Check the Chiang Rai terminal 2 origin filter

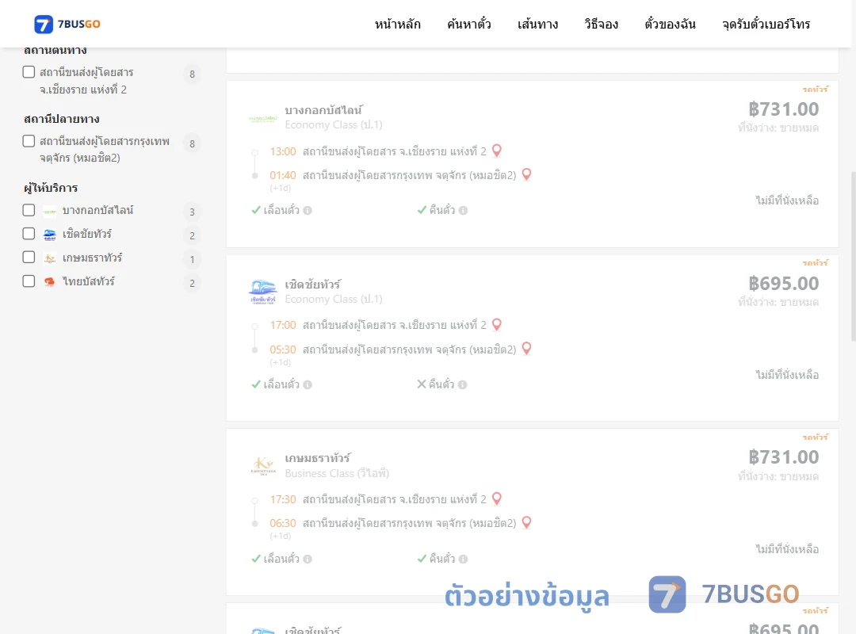pyautogui.click(x=29, y=72)
